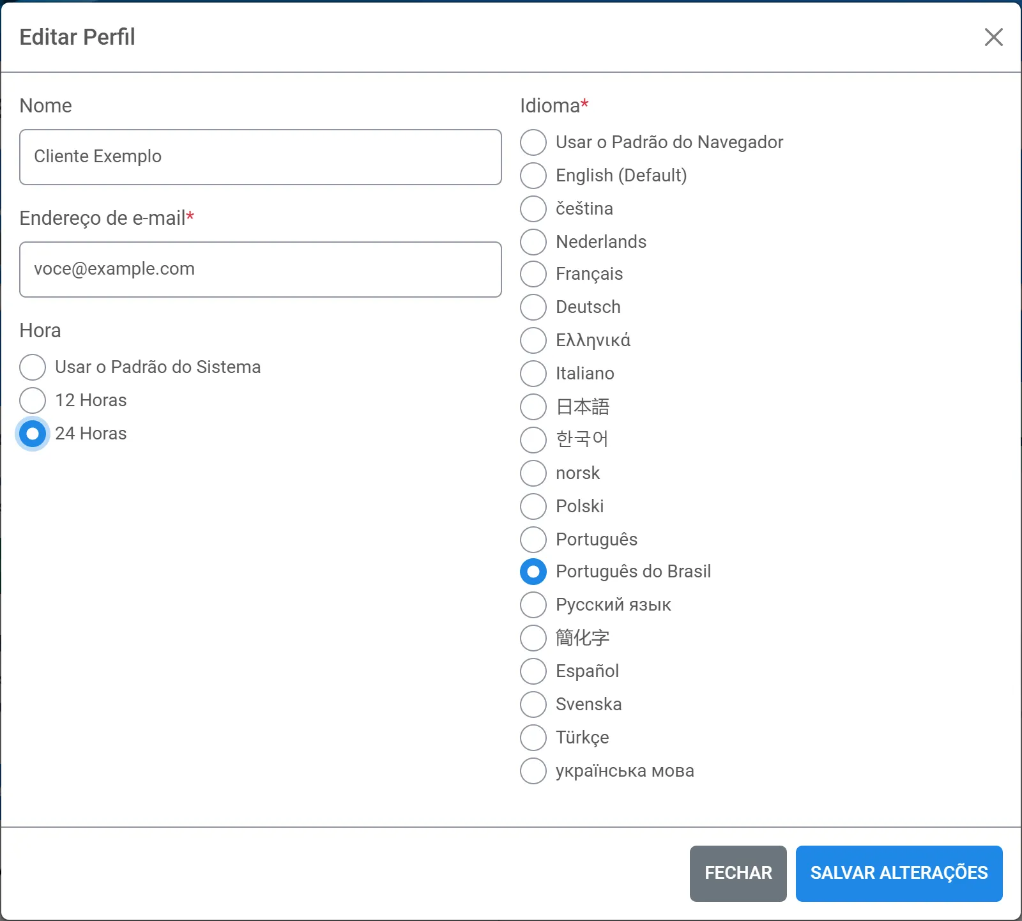
Task: Click the Endereço de e-mail field
Action: 261,270
